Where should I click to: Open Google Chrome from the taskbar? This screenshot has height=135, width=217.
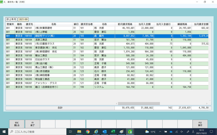pos(88,132)
